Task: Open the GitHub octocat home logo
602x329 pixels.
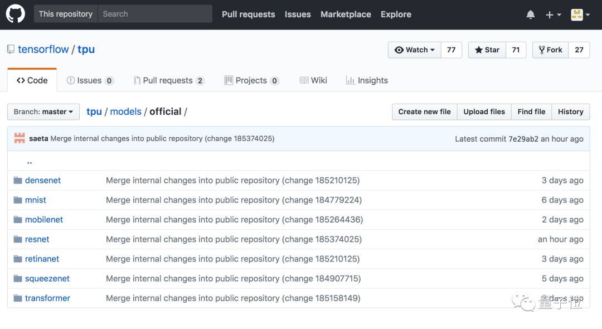Action: click(16, 14)
